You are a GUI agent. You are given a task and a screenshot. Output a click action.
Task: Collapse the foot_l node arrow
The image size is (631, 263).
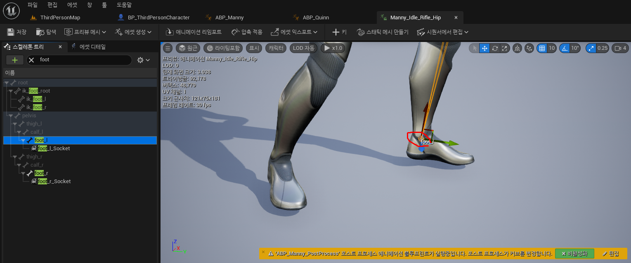click(x=24, y=140)
